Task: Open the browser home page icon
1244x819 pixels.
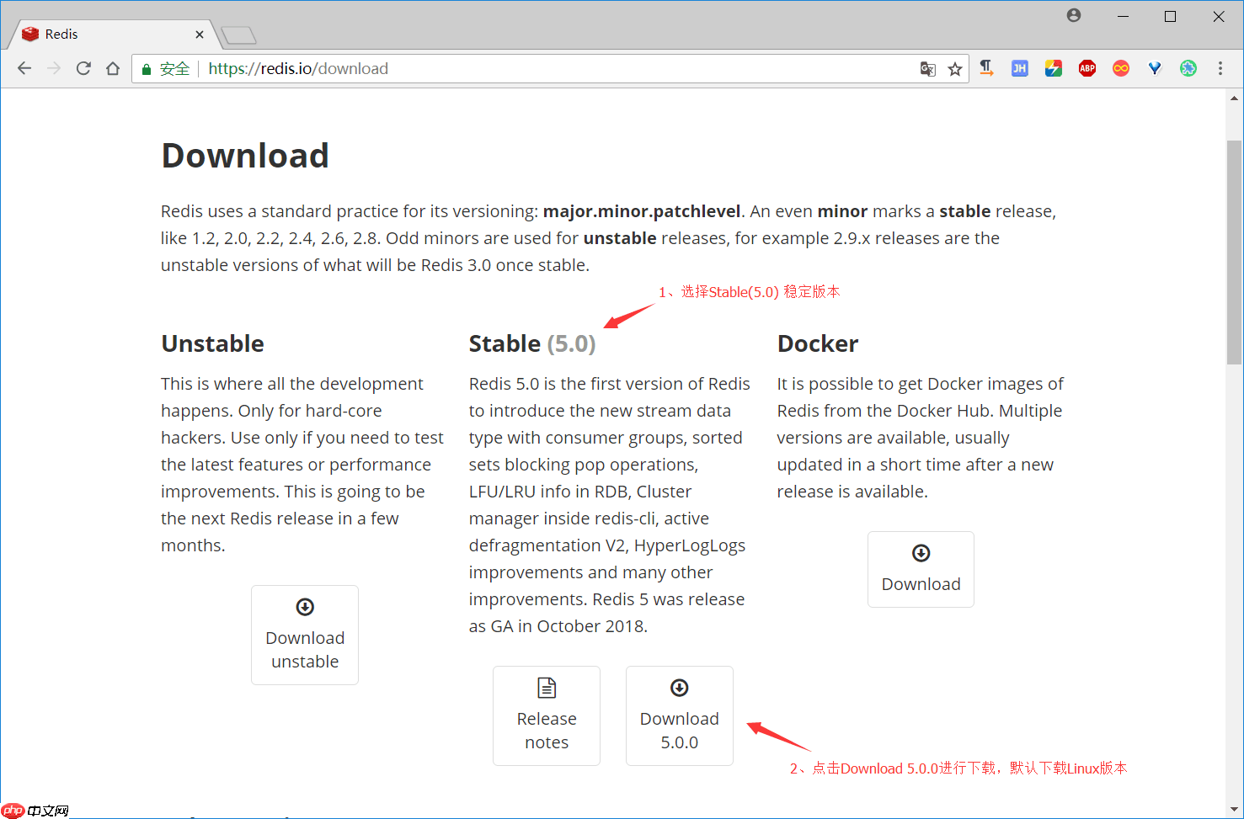Action: tap(113, 68)
